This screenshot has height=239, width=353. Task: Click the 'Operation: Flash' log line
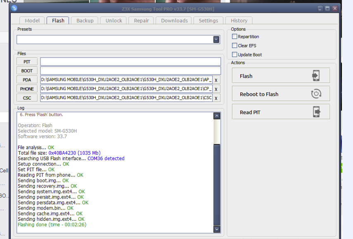[x=35, y=125]
